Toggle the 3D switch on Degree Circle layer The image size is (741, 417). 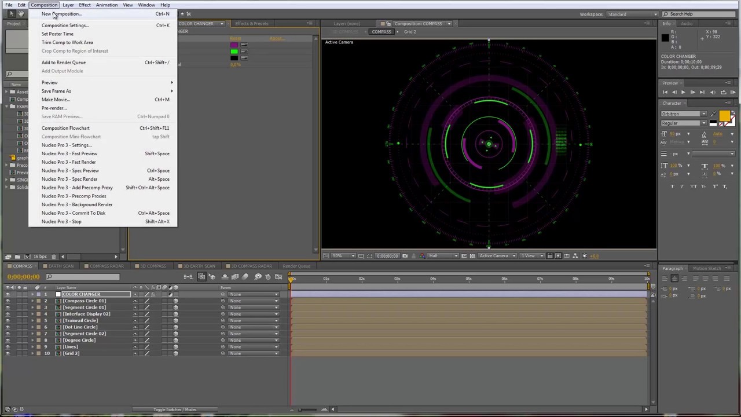[175, 341]
